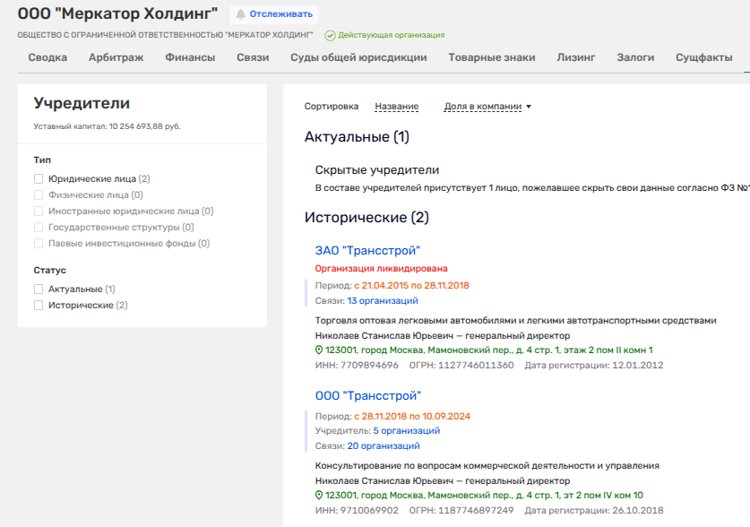Open the Залоги tab
This screenshot has width=750, height=527.
pyautogui.click(x=635, y=57)
